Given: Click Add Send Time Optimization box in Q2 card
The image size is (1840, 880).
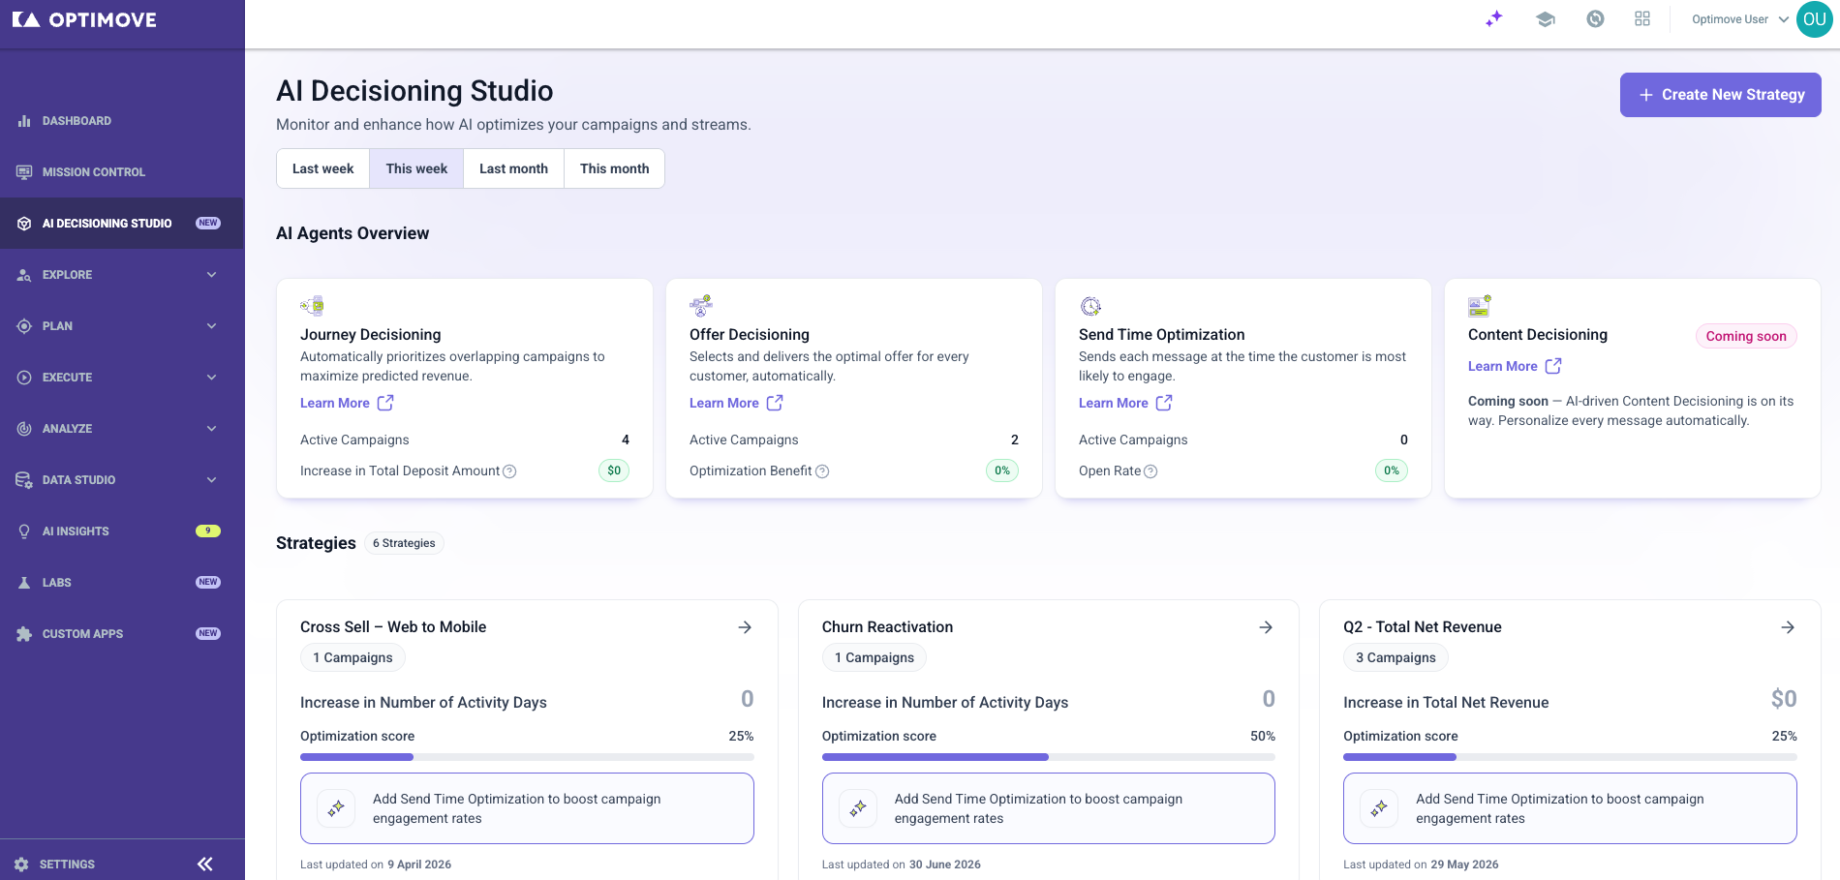Looking at the screenshot, I should pyautogui.click(x=1570, y=808).
